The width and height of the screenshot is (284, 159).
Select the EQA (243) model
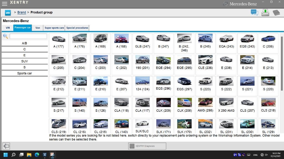(x=226, y=43)
